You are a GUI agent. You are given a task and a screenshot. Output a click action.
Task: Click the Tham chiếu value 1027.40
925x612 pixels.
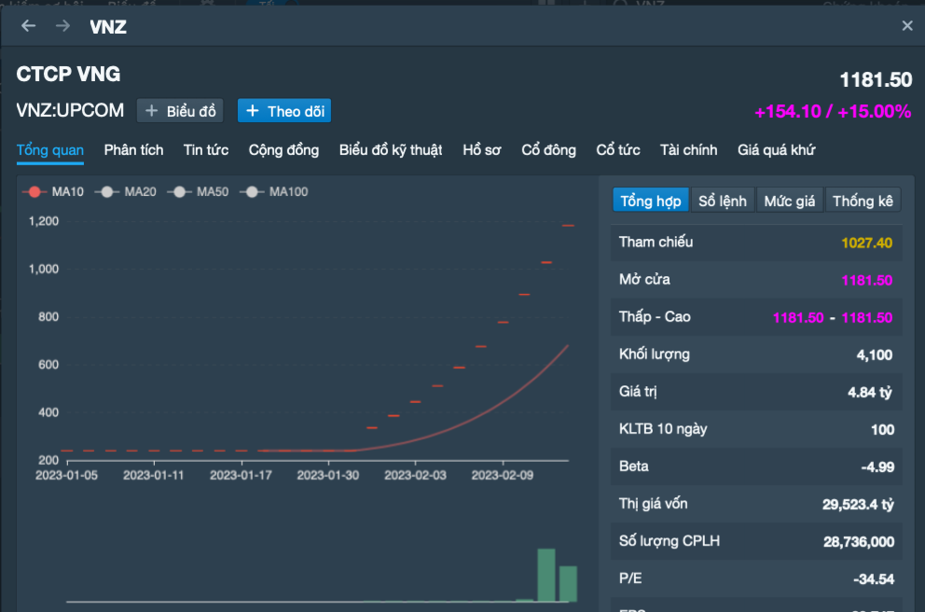(866, 243)
